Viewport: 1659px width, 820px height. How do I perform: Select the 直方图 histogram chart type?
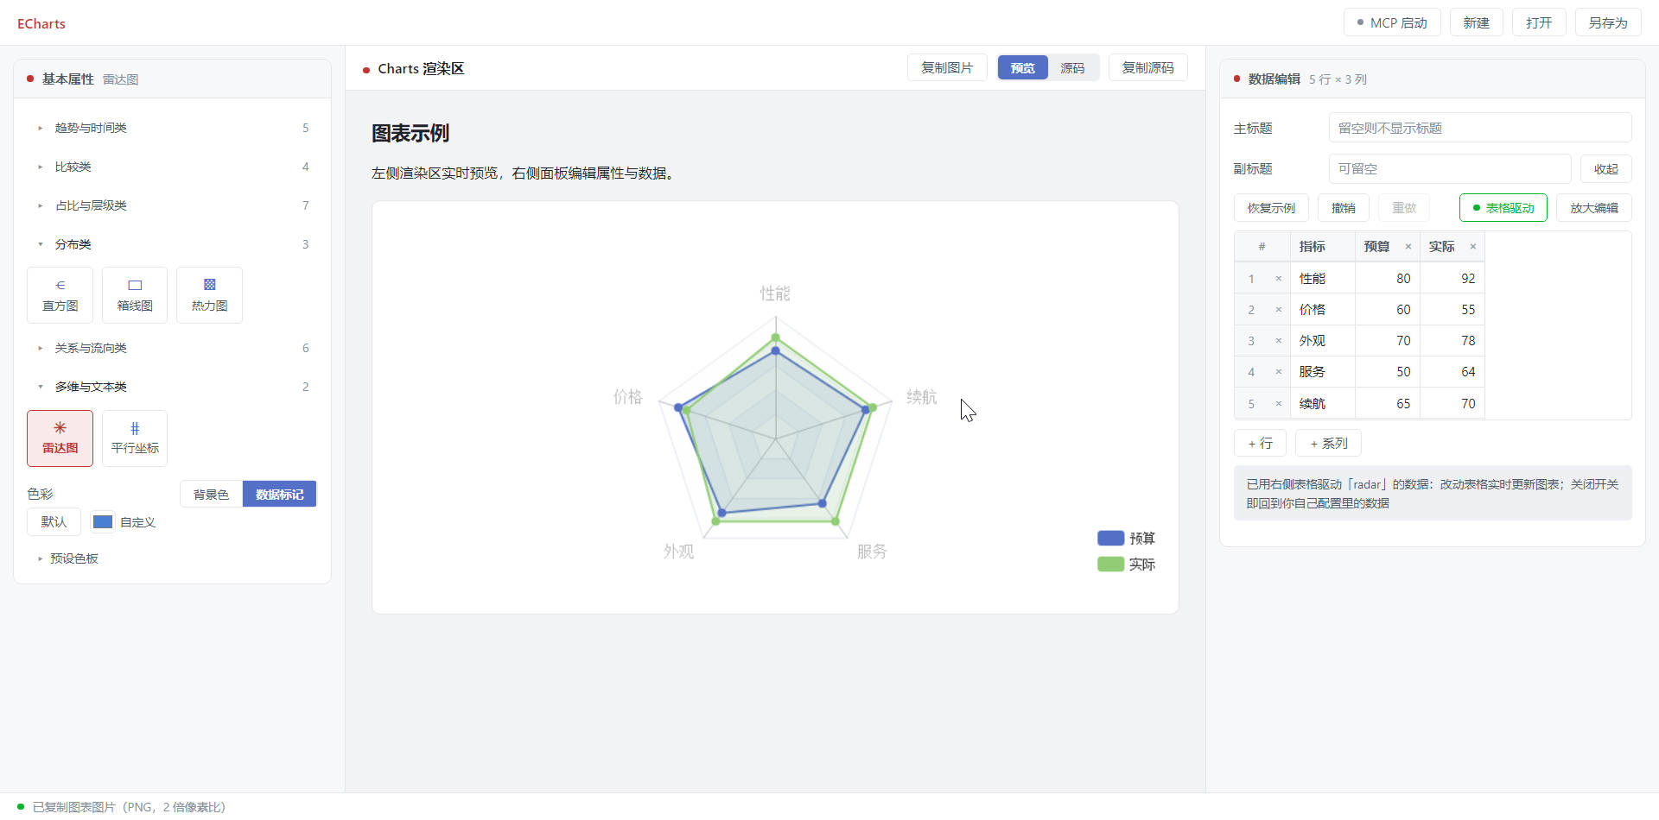tap(60, 295)
